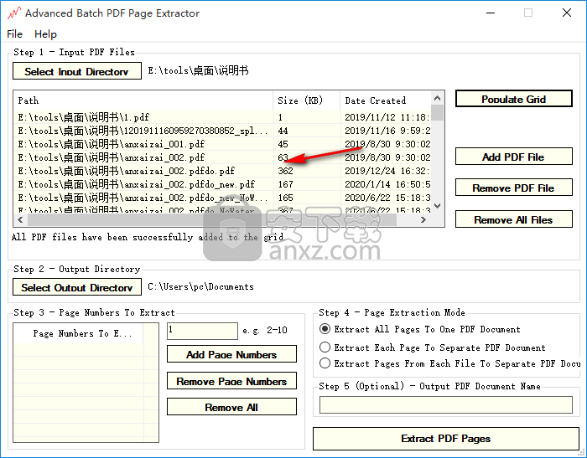Screen dimensions: 587x458
Task: Click the app logo icon in title bar
Action: 14,13
